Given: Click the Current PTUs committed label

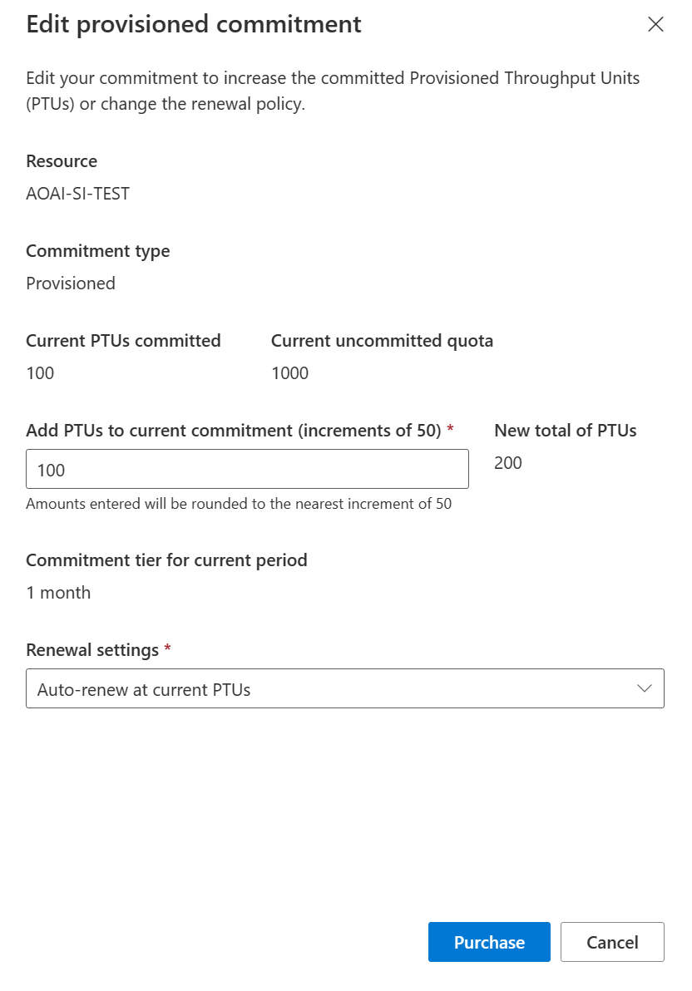Looking at the screenshot, I should click(123, 341).
